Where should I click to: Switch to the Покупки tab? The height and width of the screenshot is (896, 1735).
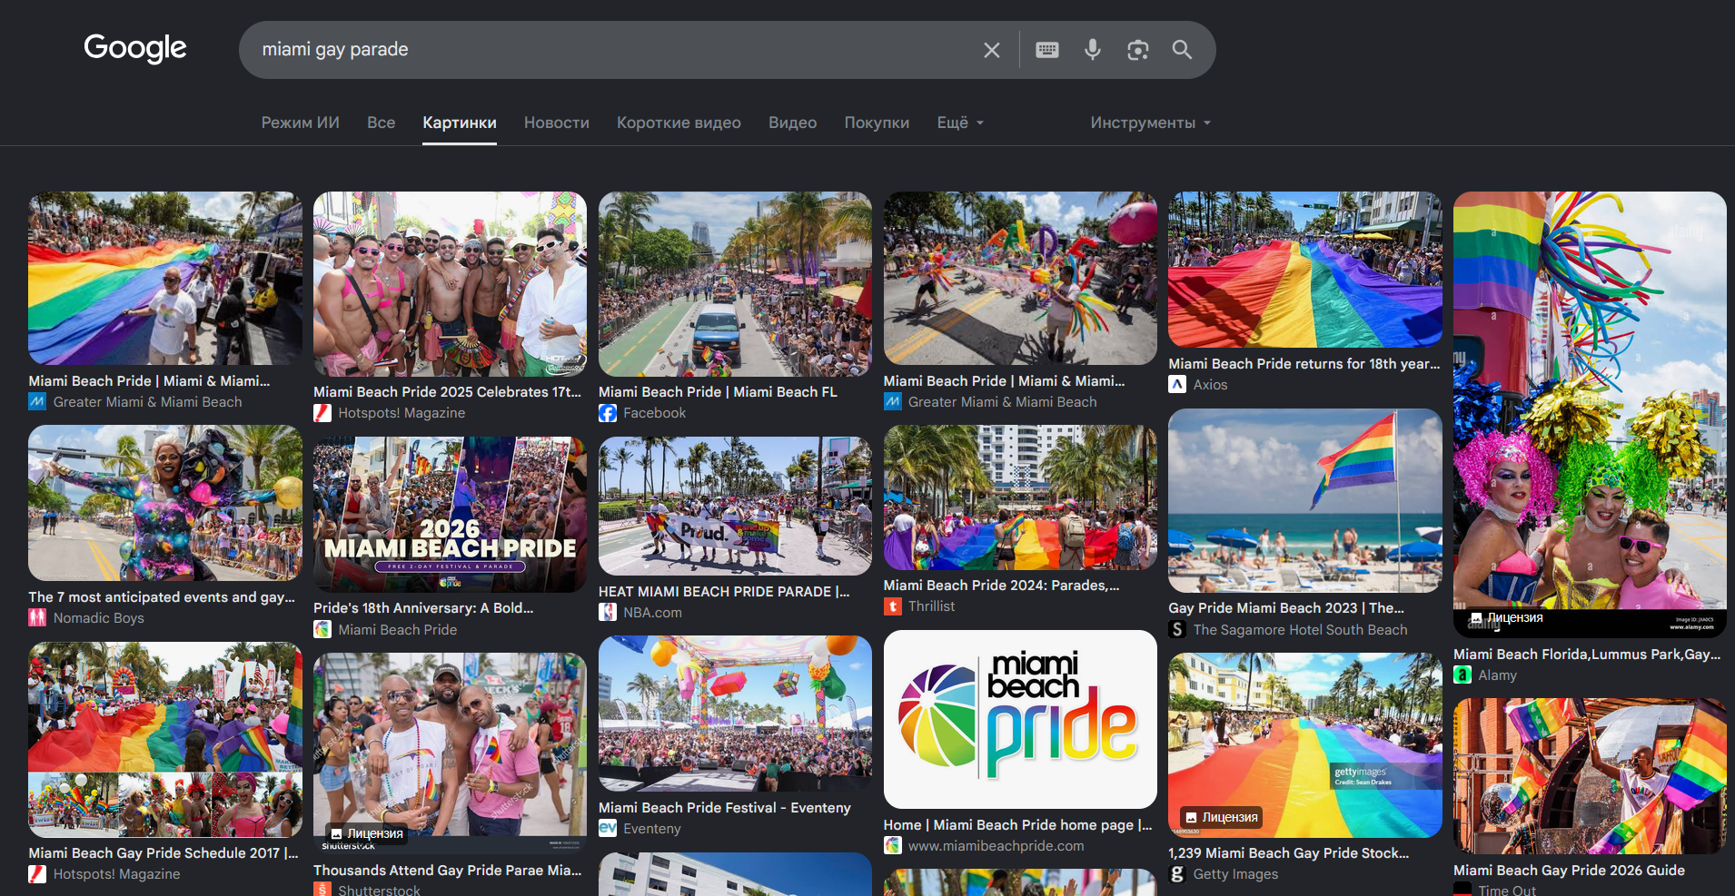tap(877, 123)
